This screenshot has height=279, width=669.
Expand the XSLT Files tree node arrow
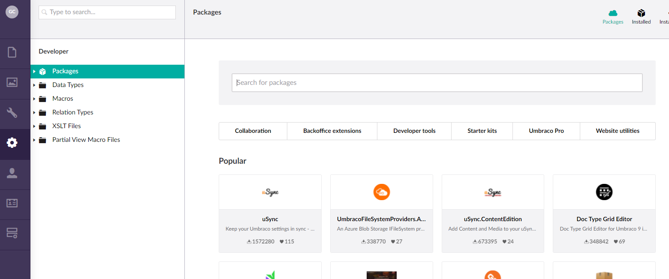pos(34,126)
